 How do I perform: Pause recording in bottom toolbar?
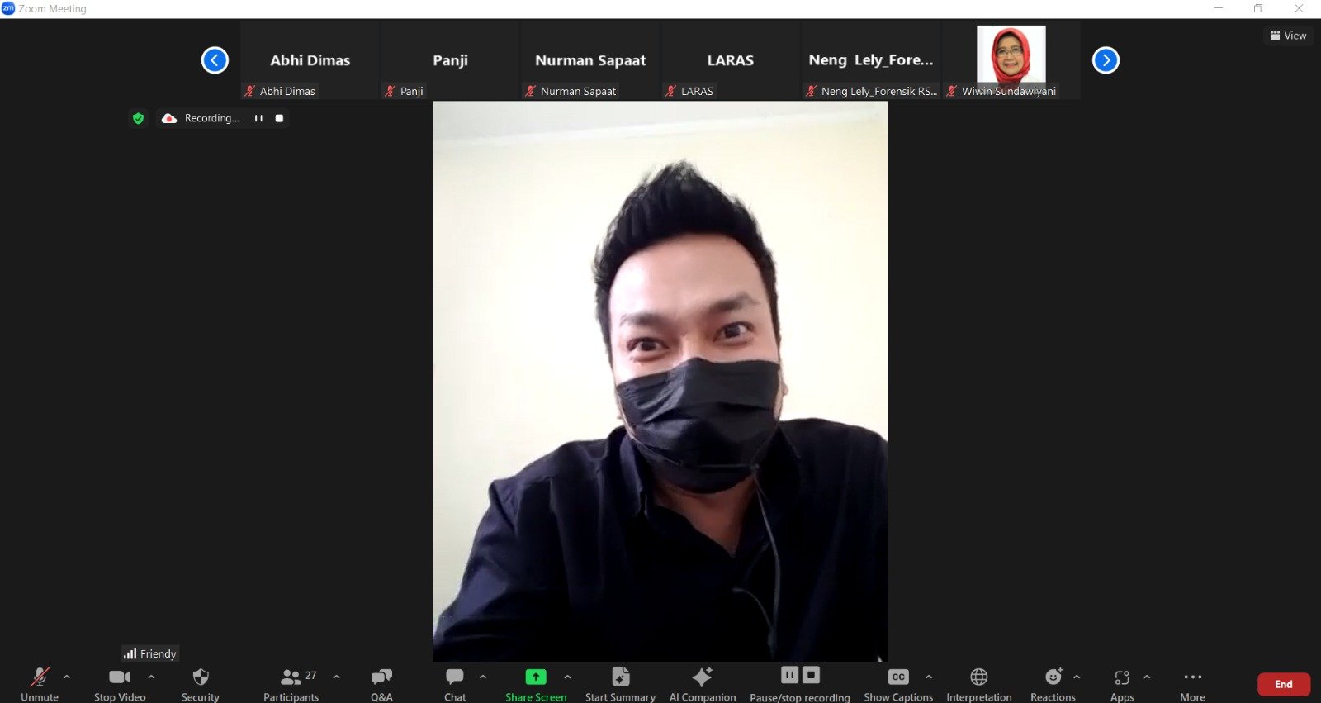click(x=790, y=675)
